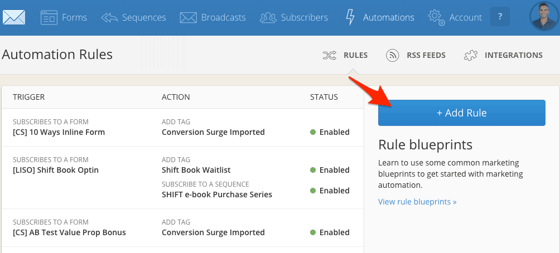Toggle Enabled status for 10 Ways Inline Form
Screen dimensions: 560x253
330,132
